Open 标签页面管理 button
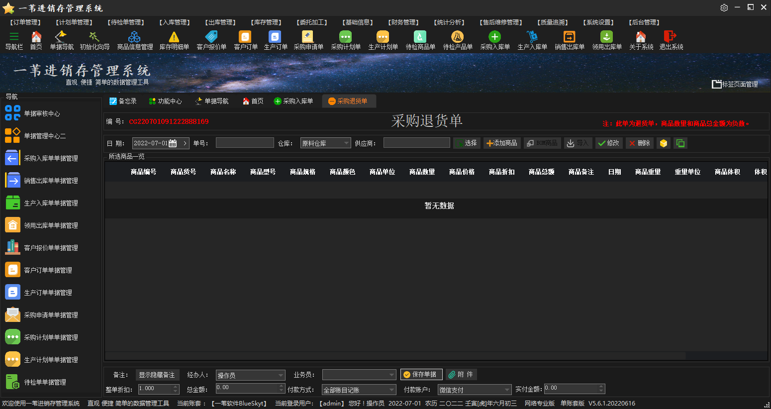 tap(735, 84)
